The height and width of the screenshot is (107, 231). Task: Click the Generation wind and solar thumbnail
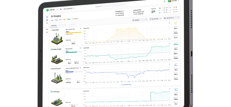pyautogui.click(x=57, y=38)
